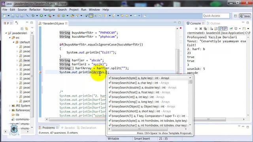This screenshot has height=142, width=253.
Task: Maximize the Console view panel
Action: (x=248, y=23)
